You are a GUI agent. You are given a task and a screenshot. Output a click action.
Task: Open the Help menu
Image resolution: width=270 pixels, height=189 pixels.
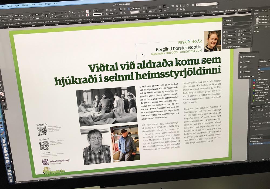[56, 3]
